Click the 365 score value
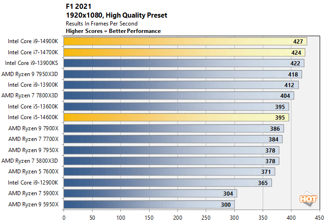328x223 pixels. coord(263,183)
